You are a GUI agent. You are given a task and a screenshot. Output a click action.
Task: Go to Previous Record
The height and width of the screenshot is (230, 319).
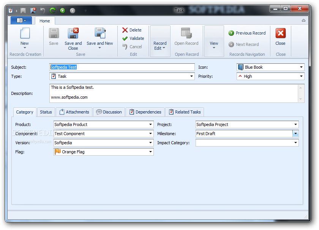(x=247, y=33)
